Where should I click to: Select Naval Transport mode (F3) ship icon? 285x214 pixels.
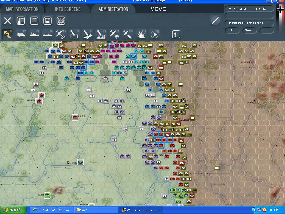tap(34, 34)
